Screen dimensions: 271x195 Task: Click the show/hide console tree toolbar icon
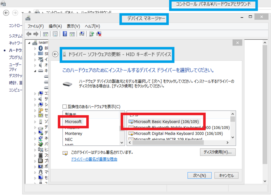pos(45,34)
